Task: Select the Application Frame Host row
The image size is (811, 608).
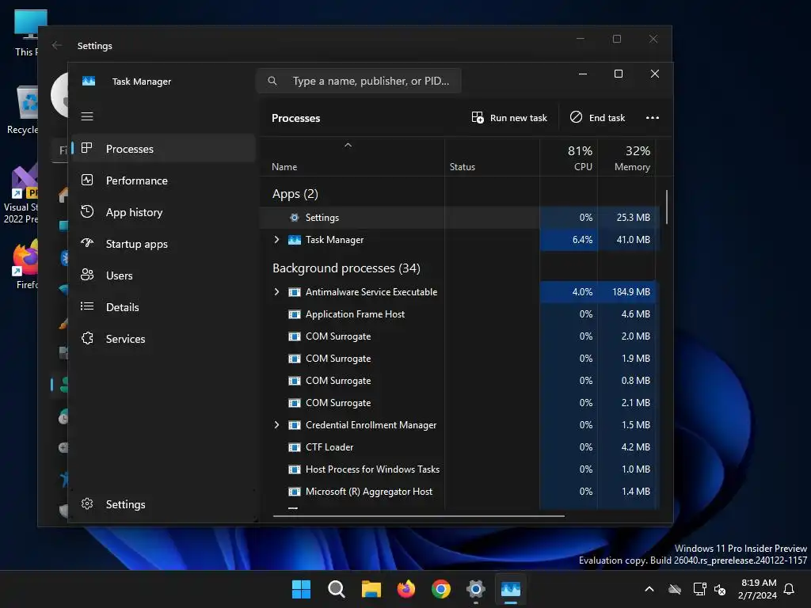Action: tap(459, 314)
